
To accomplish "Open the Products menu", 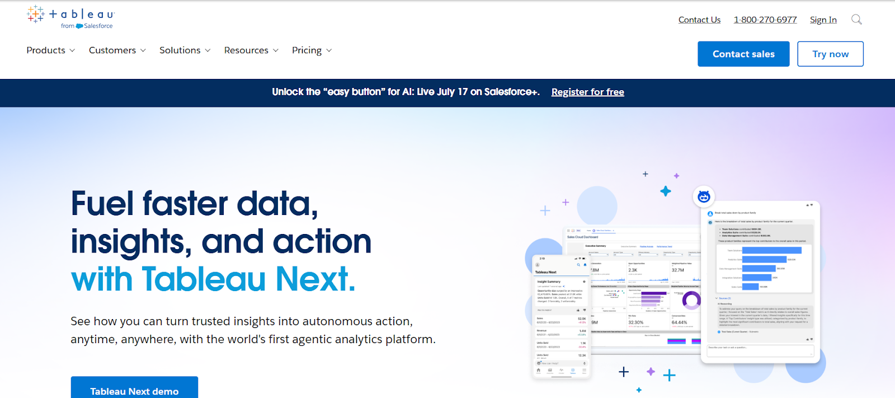I will coord(46,50).
